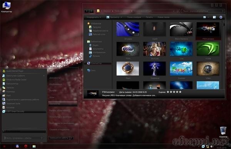Select Компьютер in the navigation pane
231x149 pixels.
click(x=98, y=63)
